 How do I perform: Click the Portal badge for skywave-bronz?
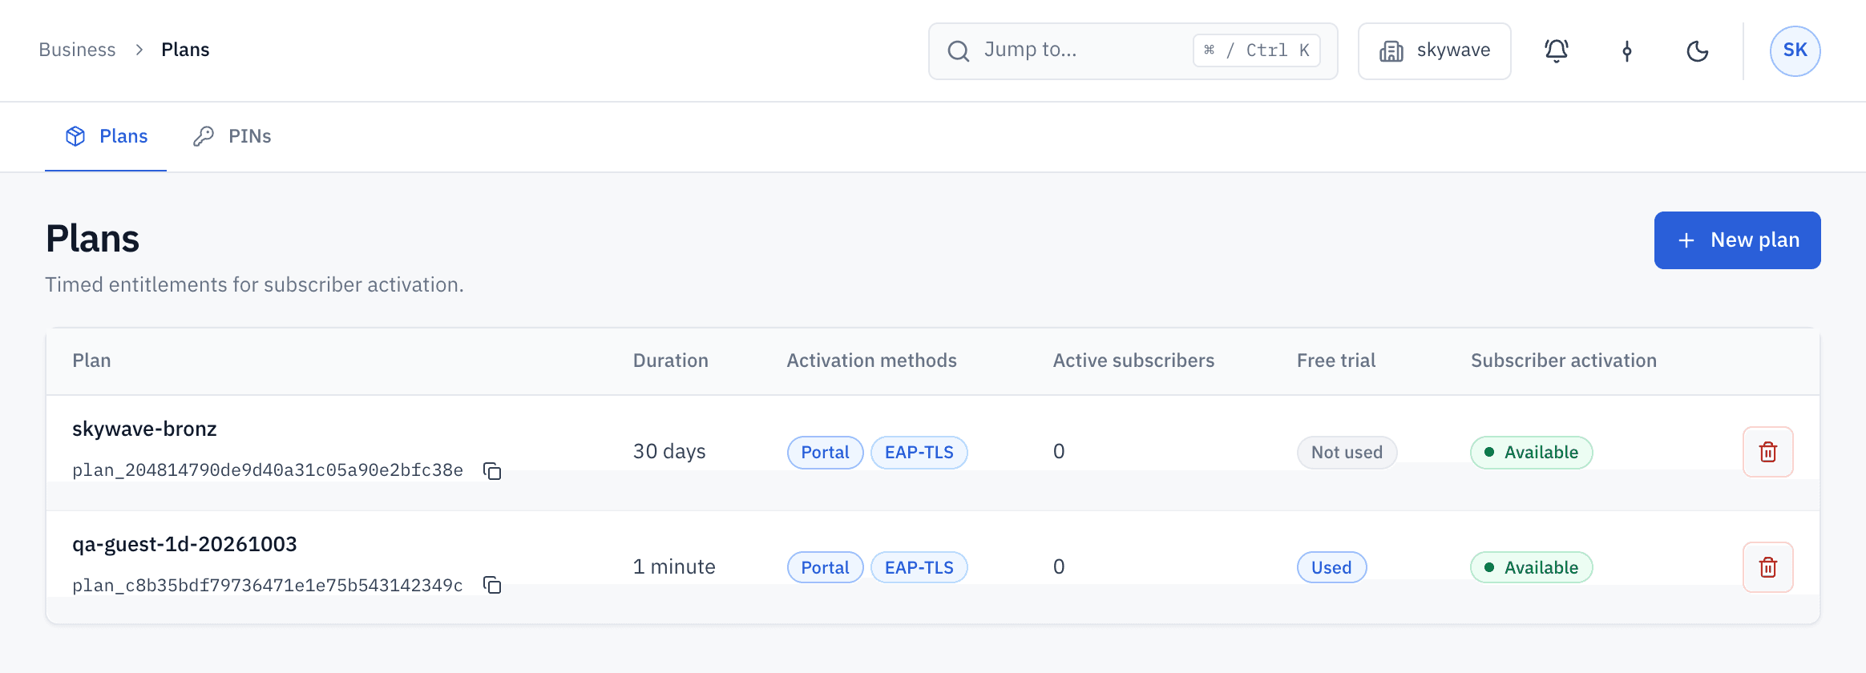(825, 453)
